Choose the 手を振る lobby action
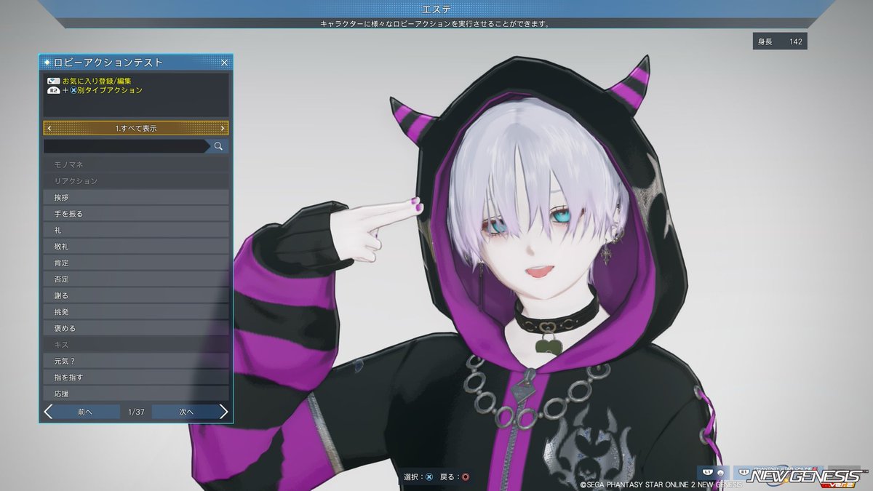873x491 pixels. point(136,214)
